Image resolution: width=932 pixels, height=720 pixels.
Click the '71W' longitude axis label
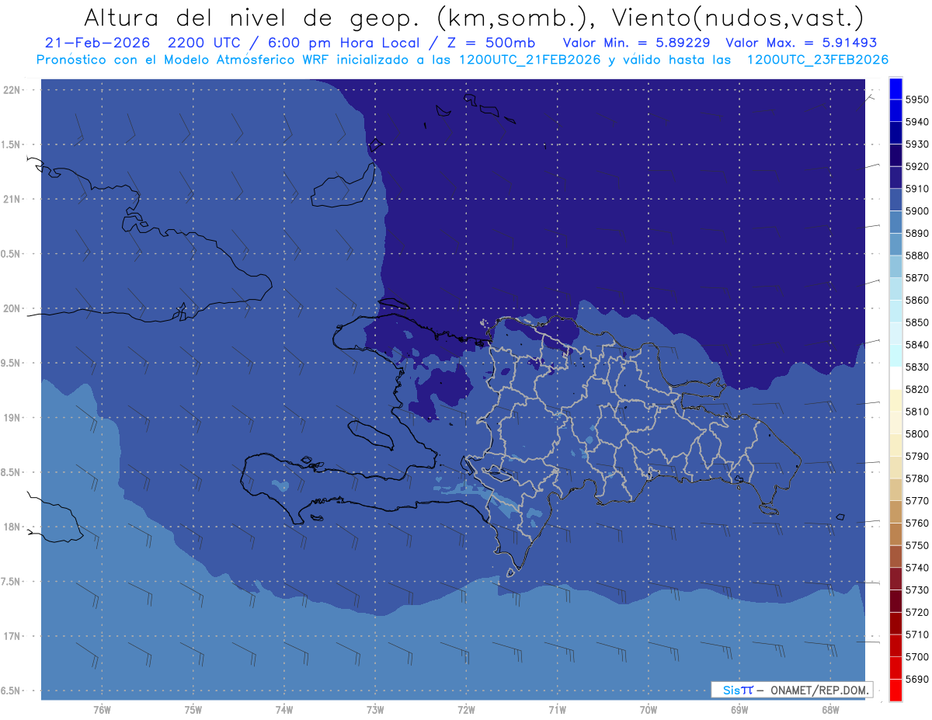(557, 710)
